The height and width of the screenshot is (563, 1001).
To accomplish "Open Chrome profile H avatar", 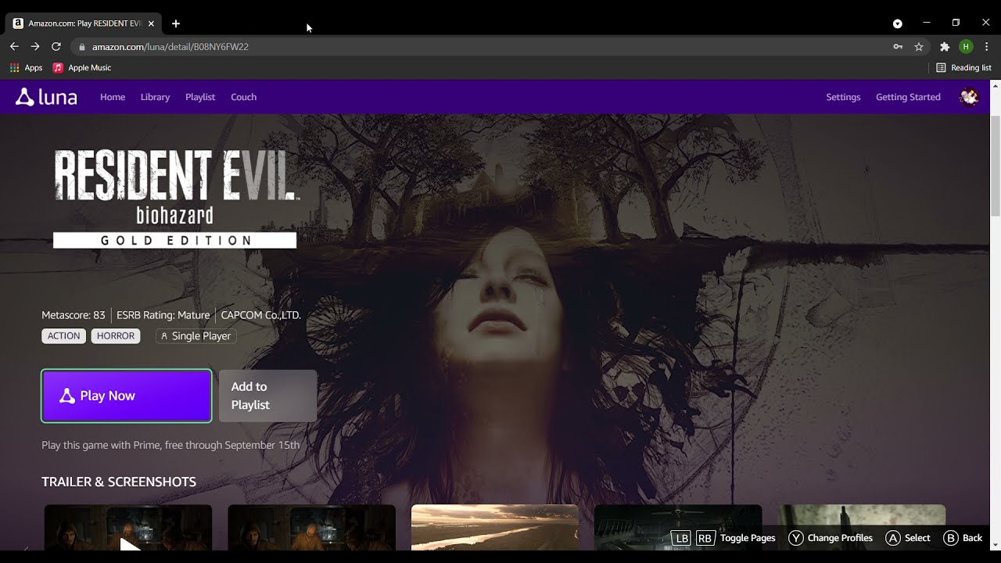I will click(966, 47).
